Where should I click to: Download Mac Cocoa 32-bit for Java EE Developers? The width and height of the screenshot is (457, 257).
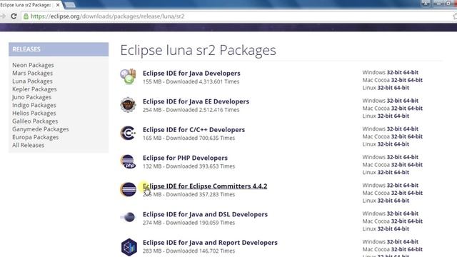click(x=398, y=108)
